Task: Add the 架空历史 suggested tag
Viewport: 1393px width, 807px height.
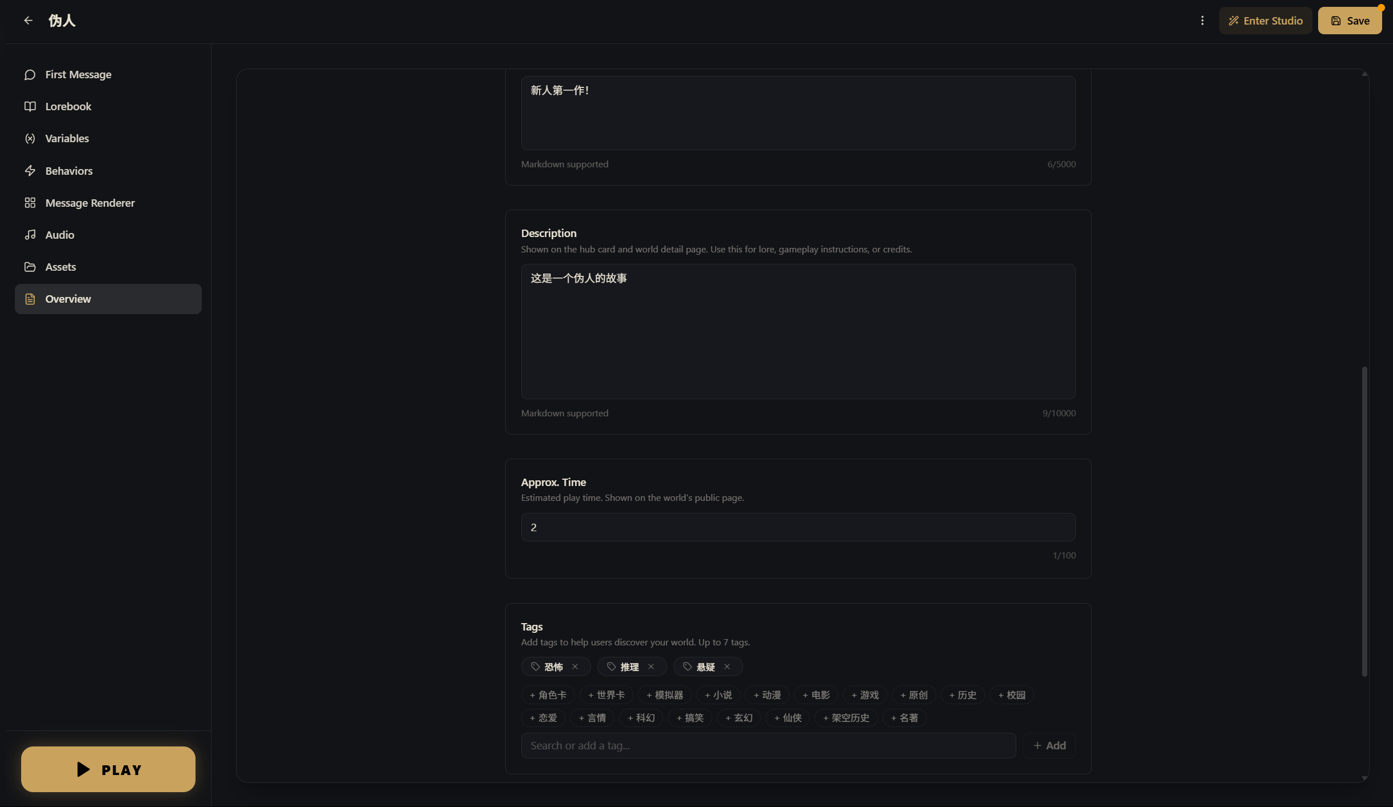Action: pos(846,718)
